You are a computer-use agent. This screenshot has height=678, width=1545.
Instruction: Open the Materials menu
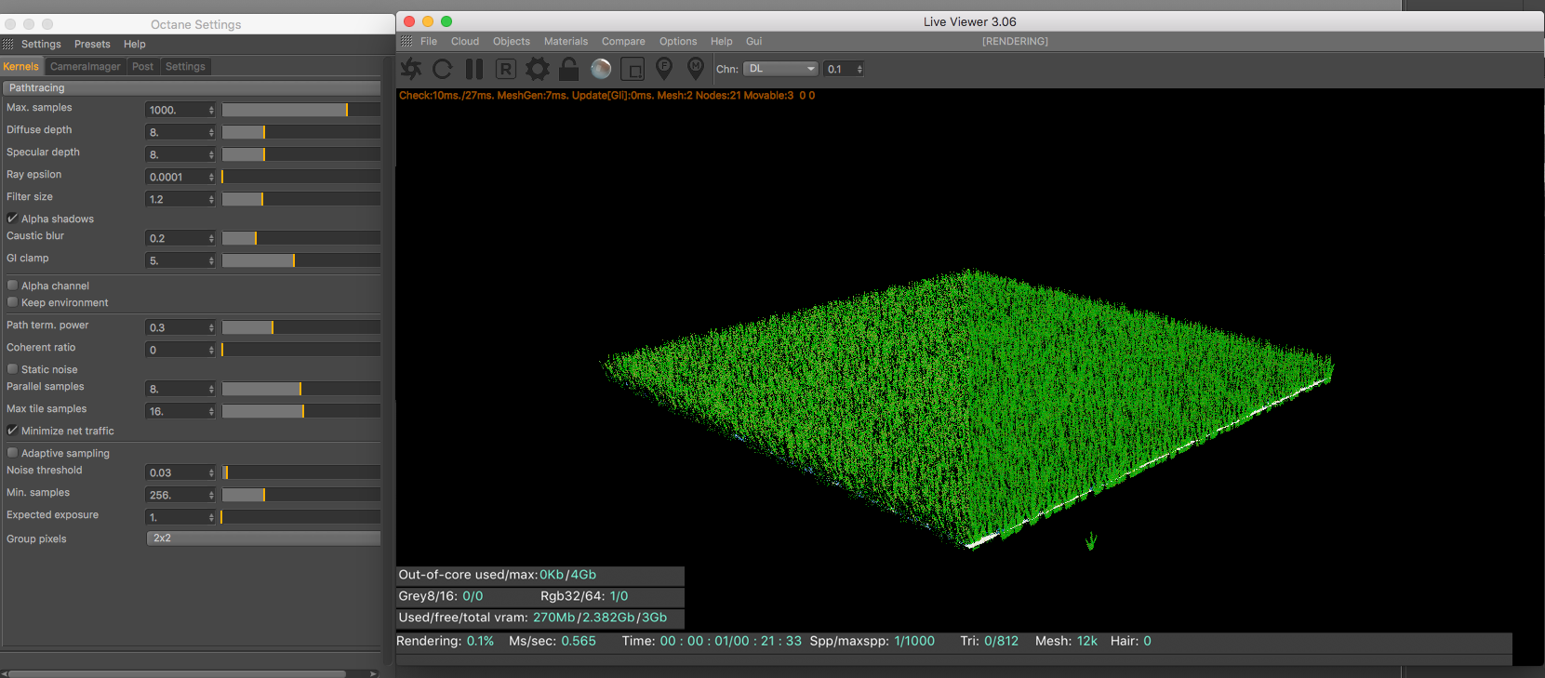566,41
